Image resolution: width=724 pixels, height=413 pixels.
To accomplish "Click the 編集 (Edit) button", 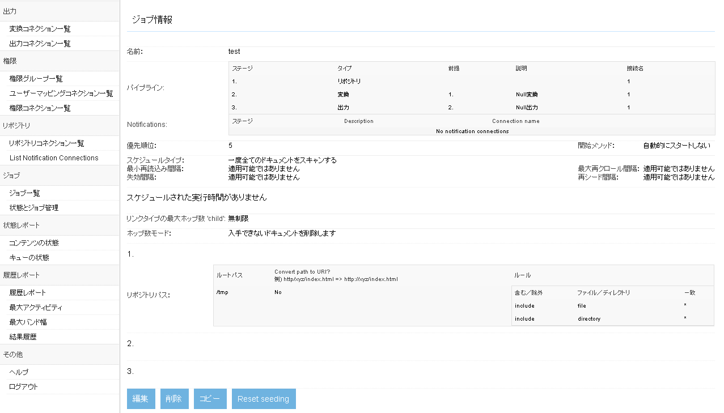I will pyautogui.click(x=140, y=399).
